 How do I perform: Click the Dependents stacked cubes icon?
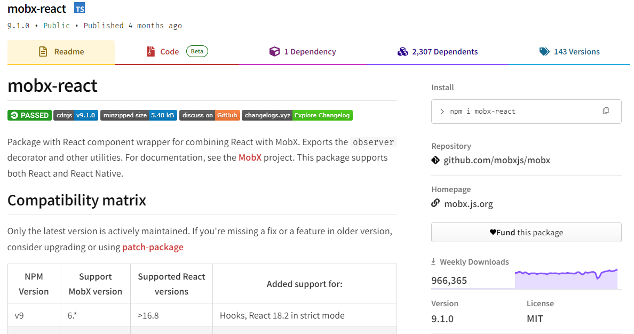(402, 51)
